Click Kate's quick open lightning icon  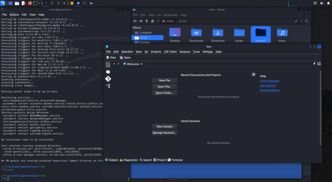[x=314, y=63]
